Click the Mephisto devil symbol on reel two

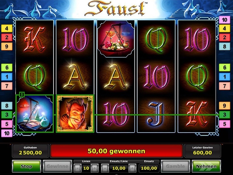[x=75, y=113]
